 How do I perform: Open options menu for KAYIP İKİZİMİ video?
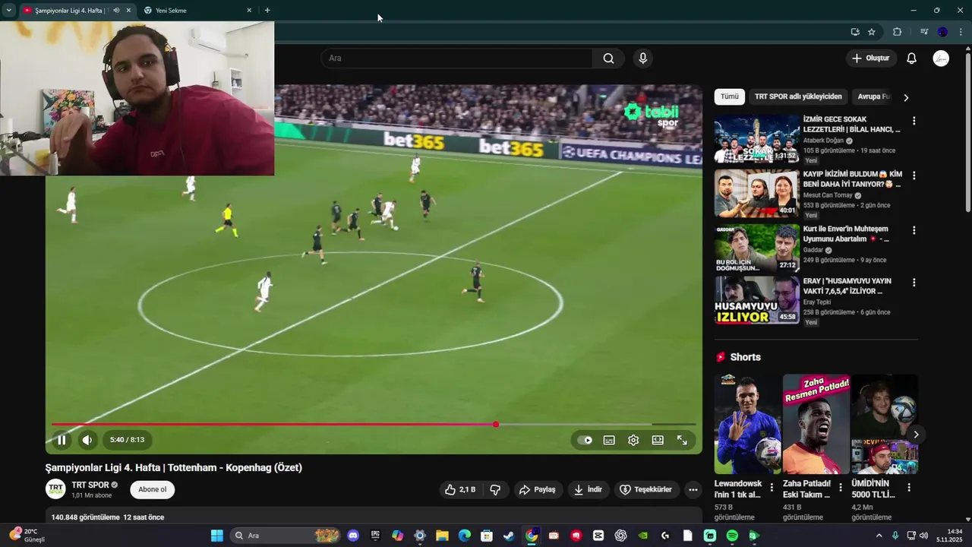coord(914,175)
